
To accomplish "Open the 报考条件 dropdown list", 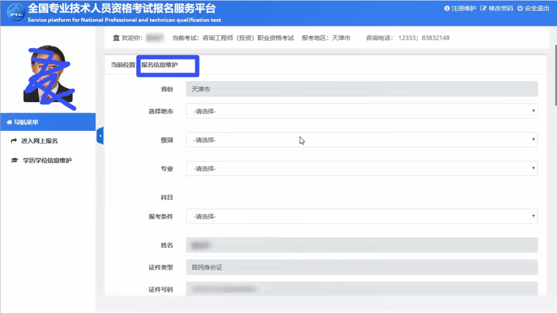I will (x=362, y=217).
